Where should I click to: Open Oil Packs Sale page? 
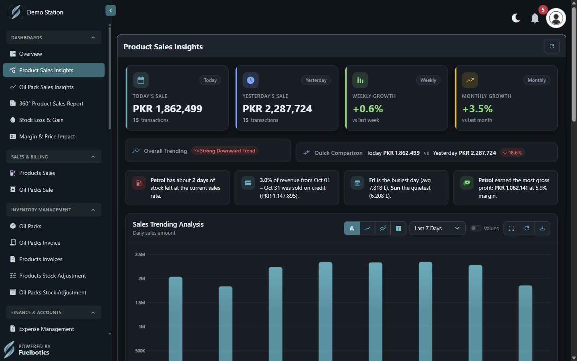54,189
